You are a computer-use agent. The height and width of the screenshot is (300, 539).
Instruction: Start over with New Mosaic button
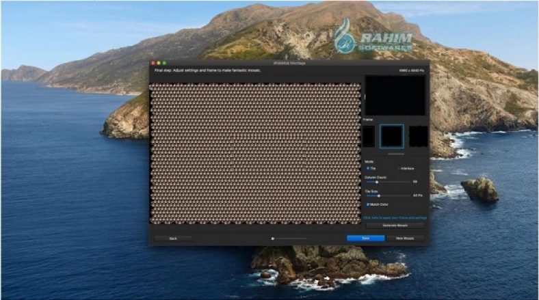click(x=405, y=238)
